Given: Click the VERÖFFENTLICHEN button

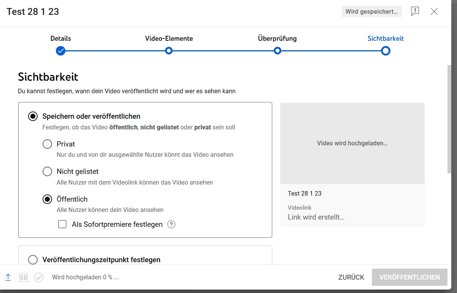Looking at the screenshot, I should pyautogui.click(x=409, y=277).
